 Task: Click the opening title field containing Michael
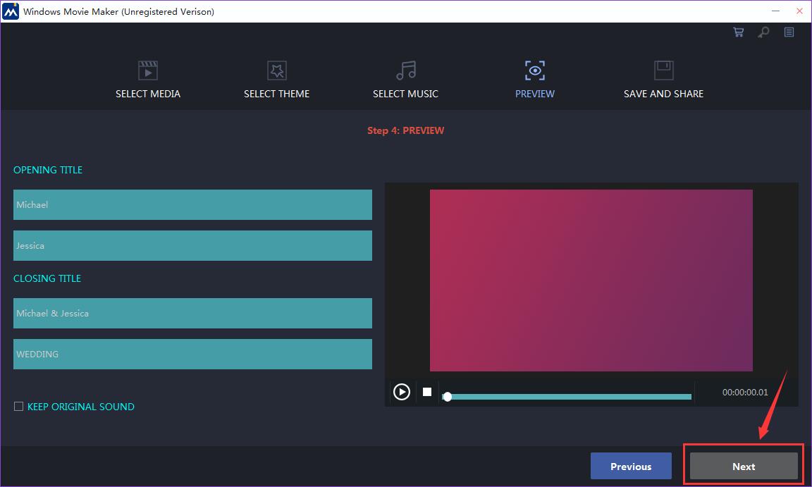pyautogui.click(x=192, y=204)
